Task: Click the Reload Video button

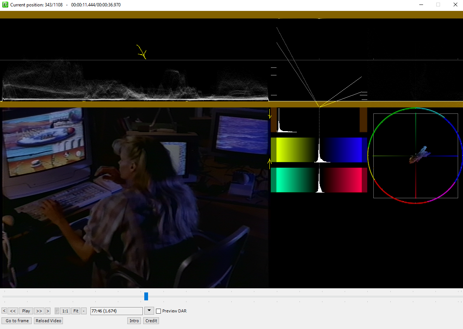Action: 48,321
